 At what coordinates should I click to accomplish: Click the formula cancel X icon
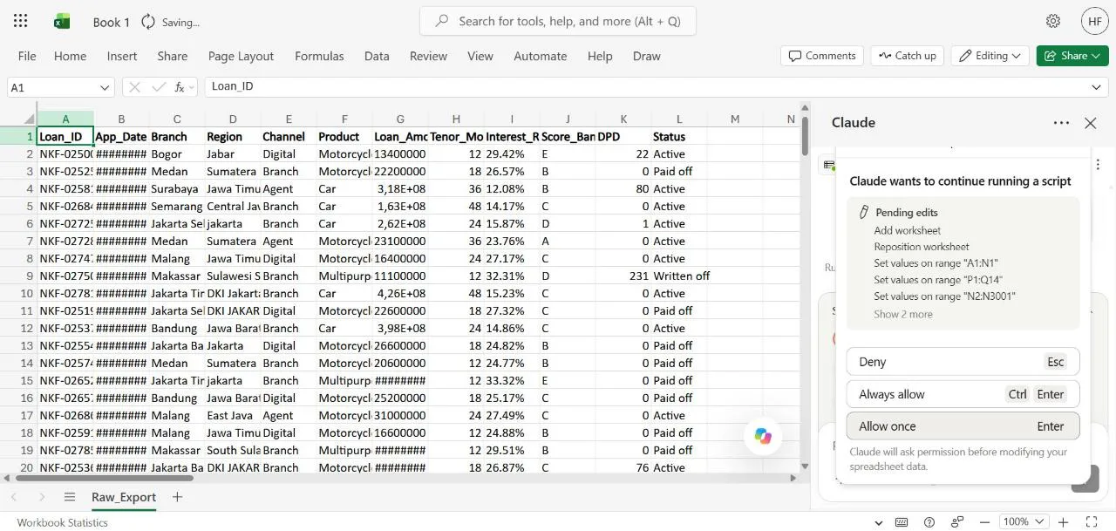134,87
